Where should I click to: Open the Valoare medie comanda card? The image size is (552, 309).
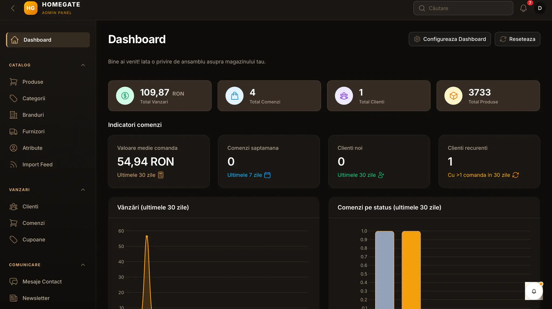159,161
